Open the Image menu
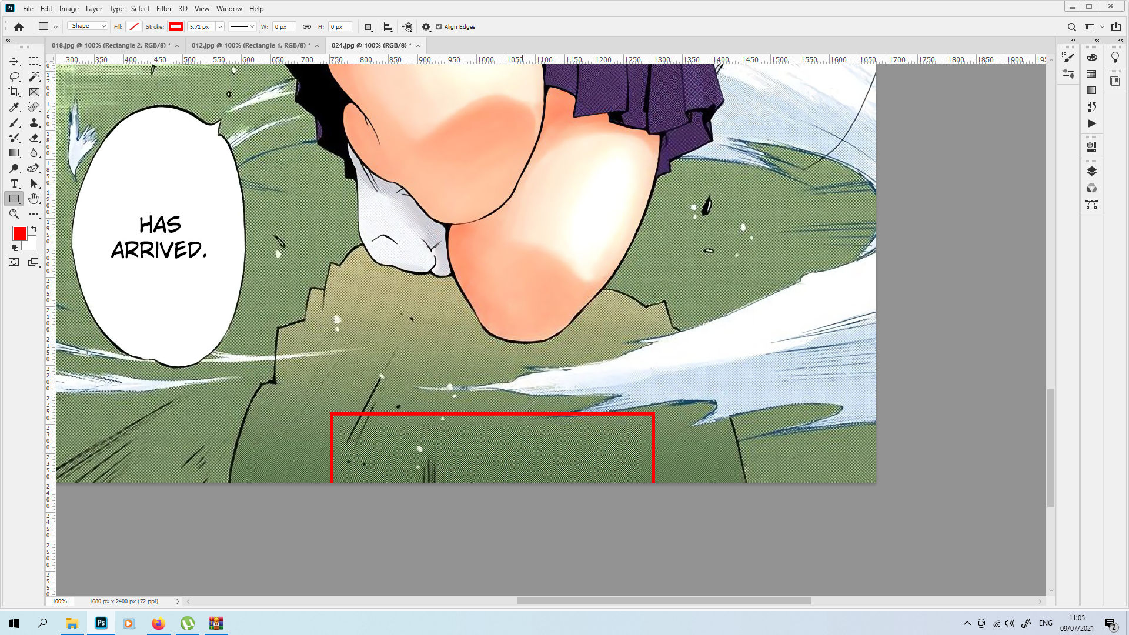The height and width of the screenshot is (635, 1129). tap(69, 9)
